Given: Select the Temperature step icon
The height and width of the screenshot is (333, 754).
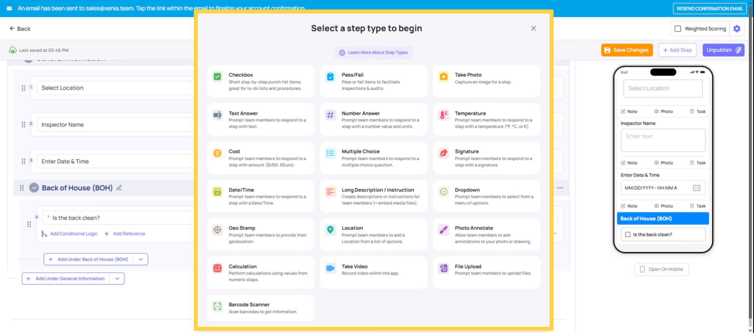Looking at the screenshot, I should coord(443,115).
